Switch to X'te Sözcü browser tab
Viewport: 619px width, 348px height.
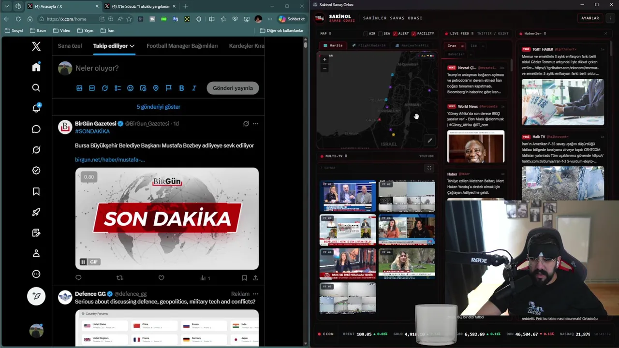tap(140, 6)
